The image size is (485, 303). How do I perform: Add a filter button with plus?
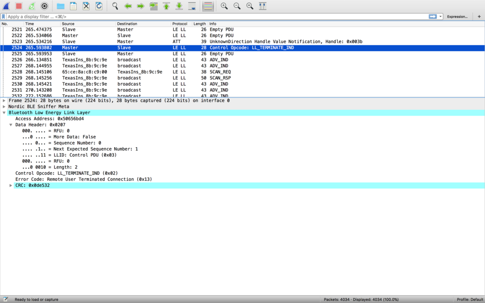pyautogui.click(x=479, y=17)
